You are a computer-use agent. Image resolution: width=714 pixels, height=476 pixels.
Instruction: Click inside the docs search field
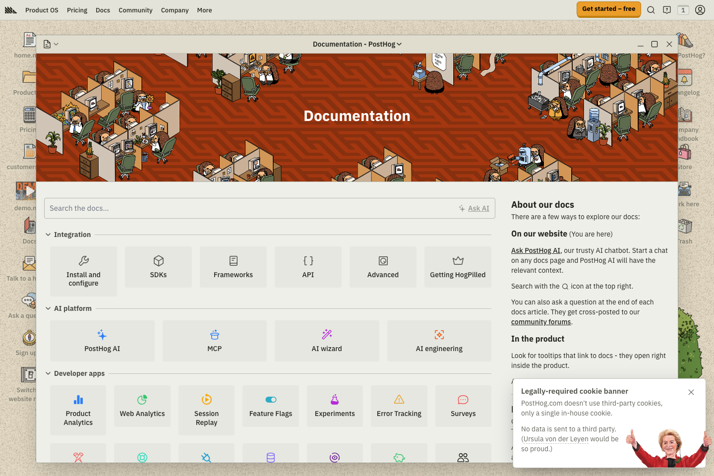[198, 208]
